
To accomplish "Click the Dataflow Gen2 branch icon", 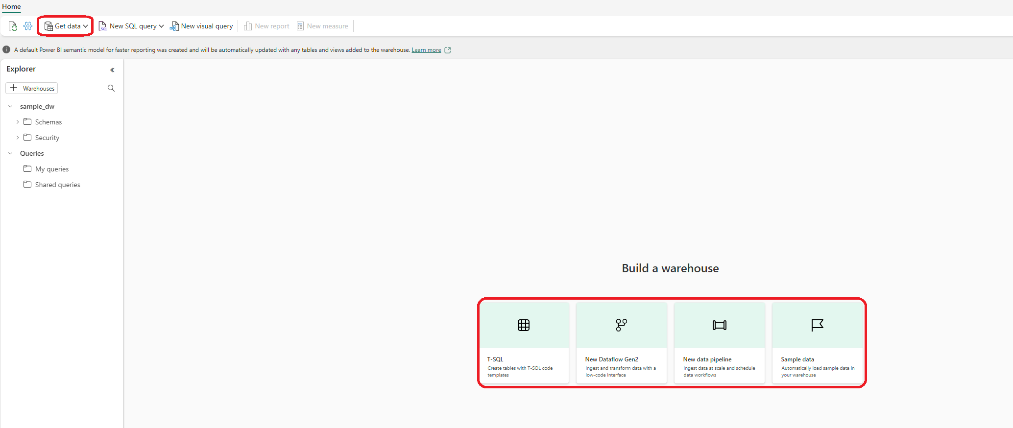I will (x=621, y=325).
